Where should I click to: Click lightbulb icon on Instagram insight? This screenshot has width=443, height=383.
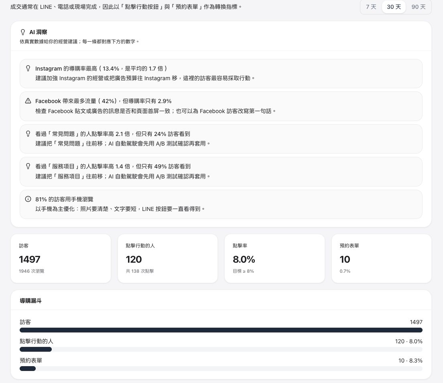(x=28, y=68)
